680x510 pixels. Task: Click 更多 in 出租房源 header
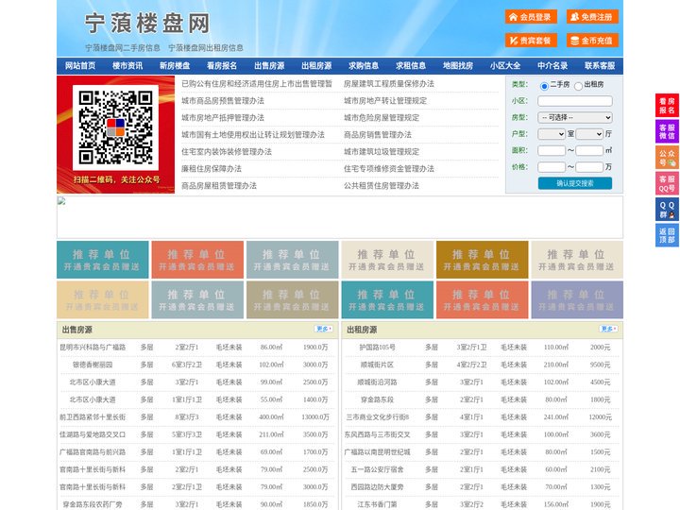[x=608, y=330]
